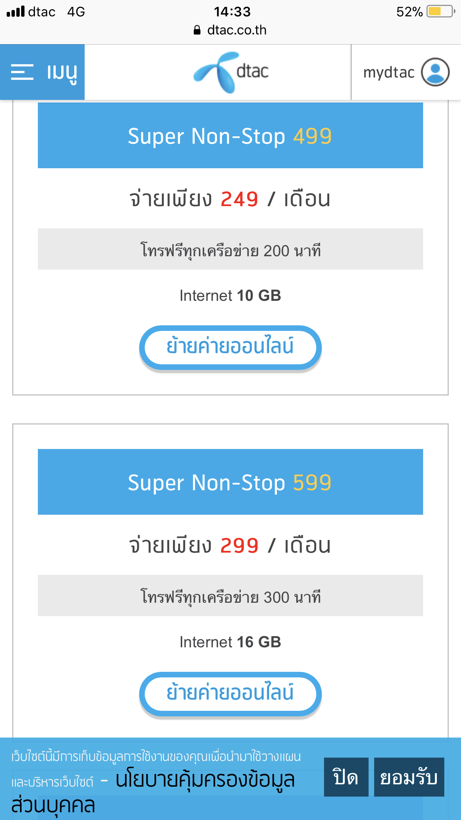Tap the battery indicator in status bar
Image resolution: width=461 pixels, height=820 pixels.
pos(441,12)
